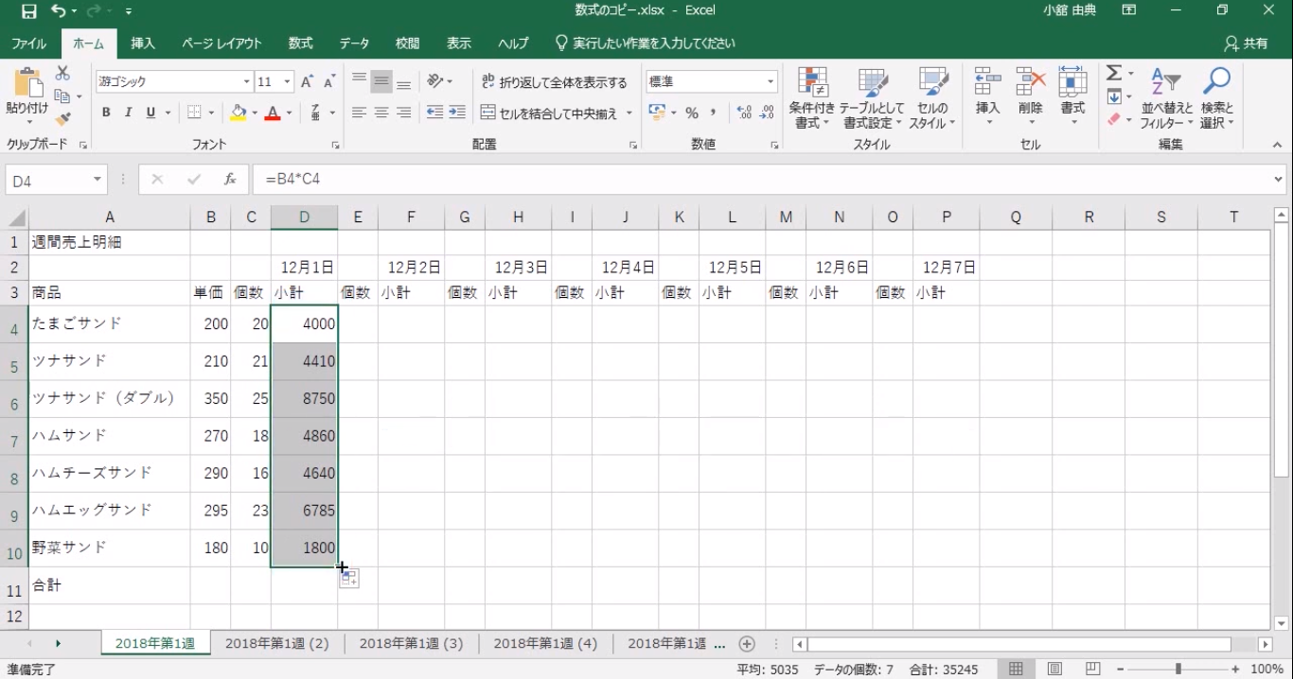Image resolution: width=1293 pixels, height=679 pixels.
Task: Toggle Italic formatting
Action: click(128, 113)
